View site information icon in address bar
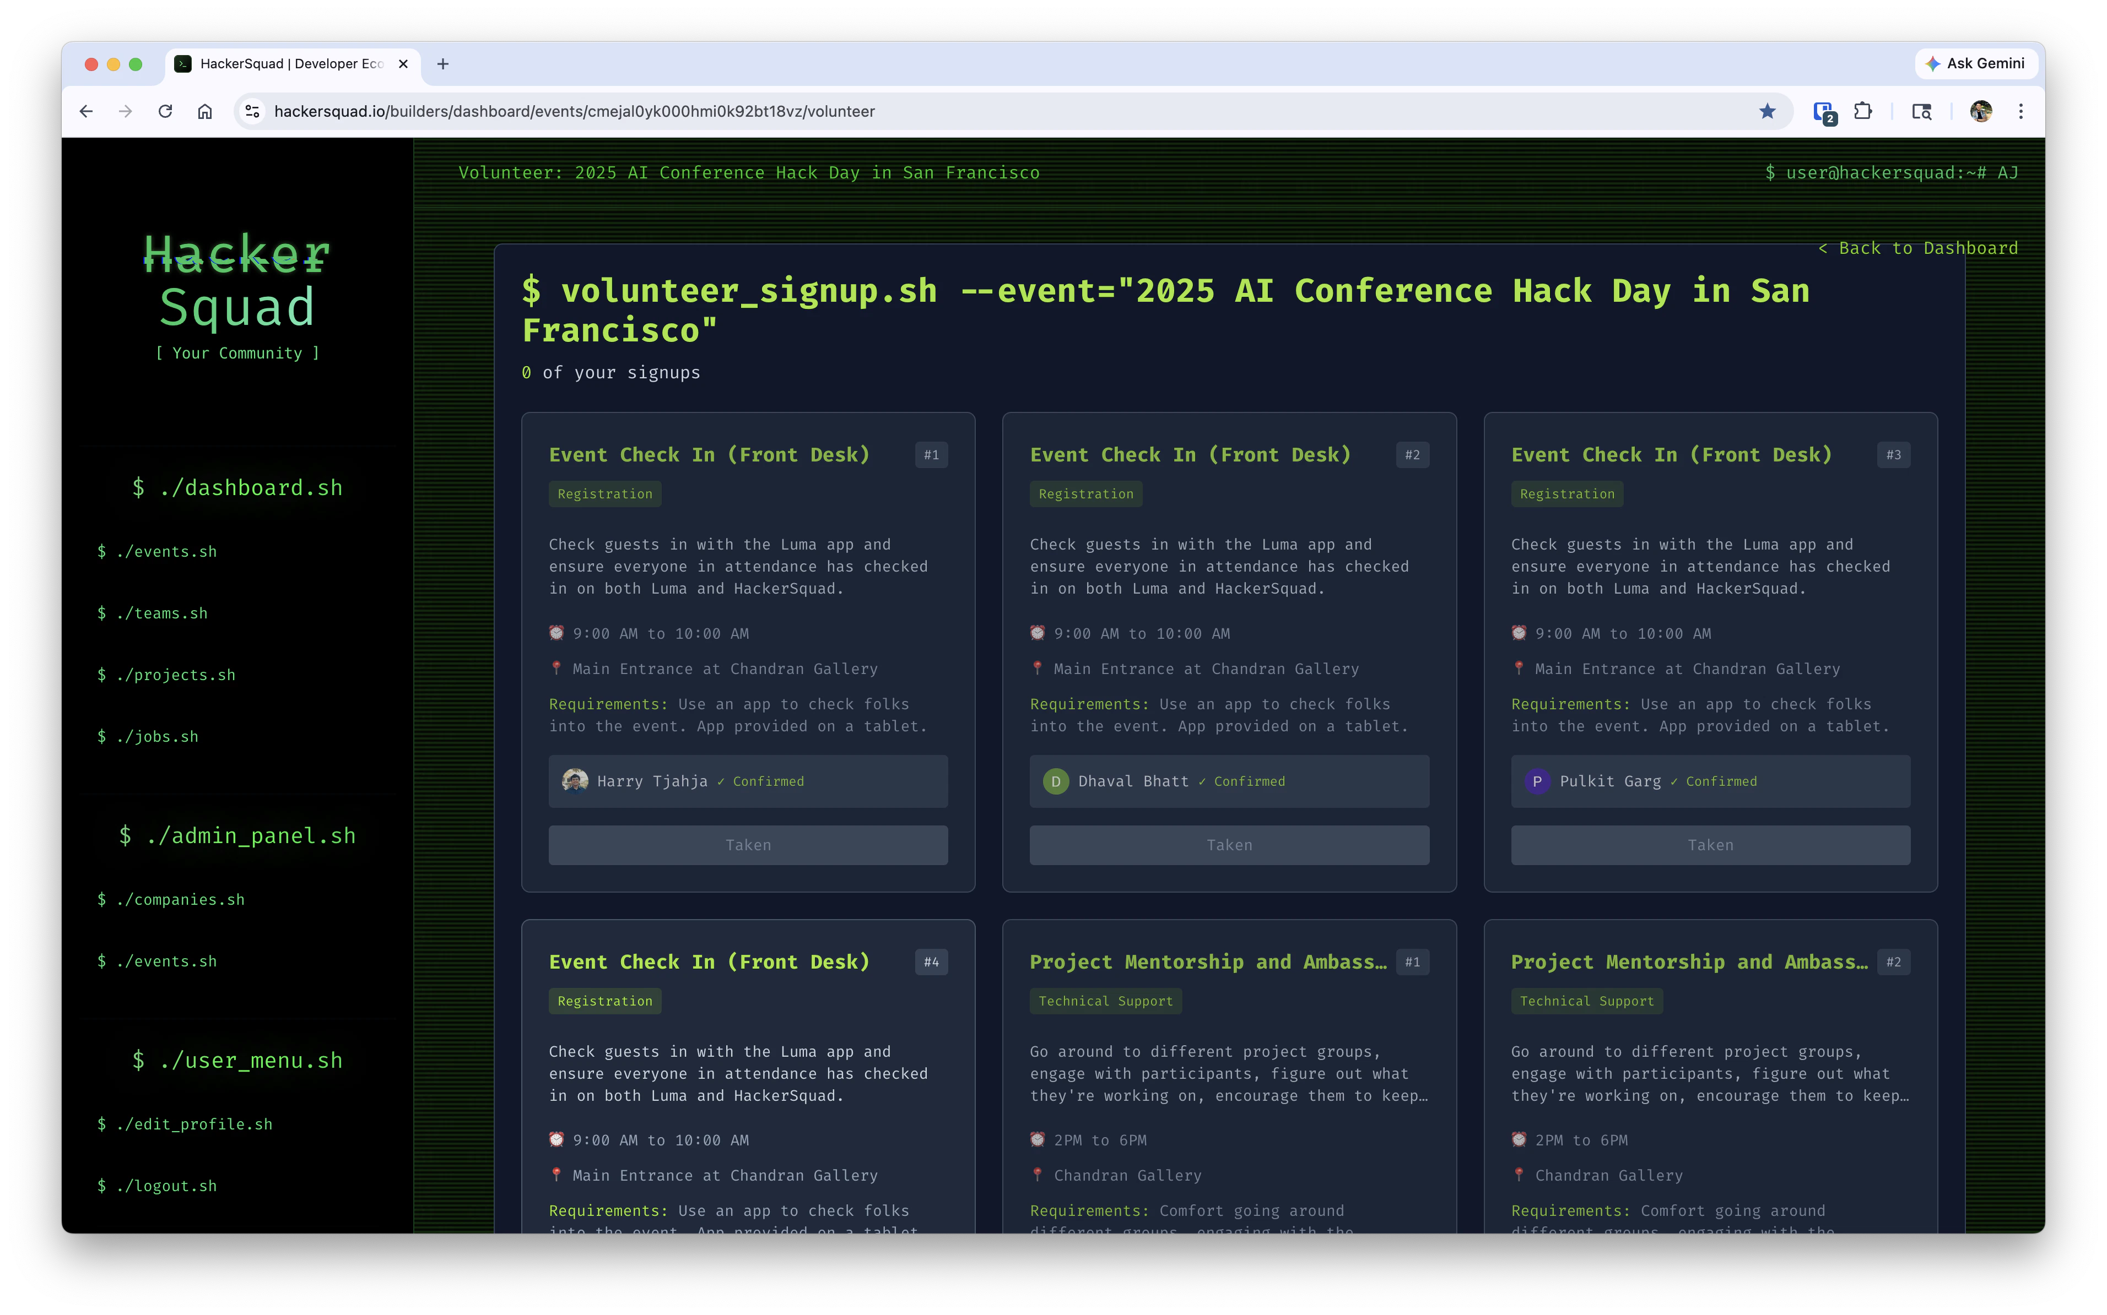This screenshot has width=2107, height=1315. [252, 111]
